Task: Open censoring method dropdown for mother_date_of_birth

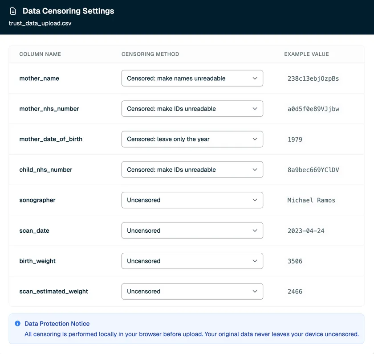Action: pos(192,139)
